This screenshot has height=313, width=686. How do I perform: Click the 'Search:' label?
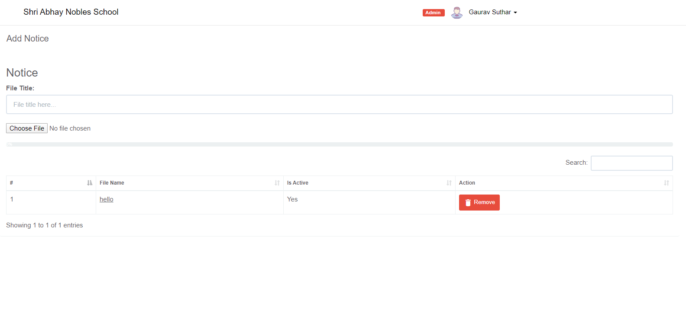(576, 163)
